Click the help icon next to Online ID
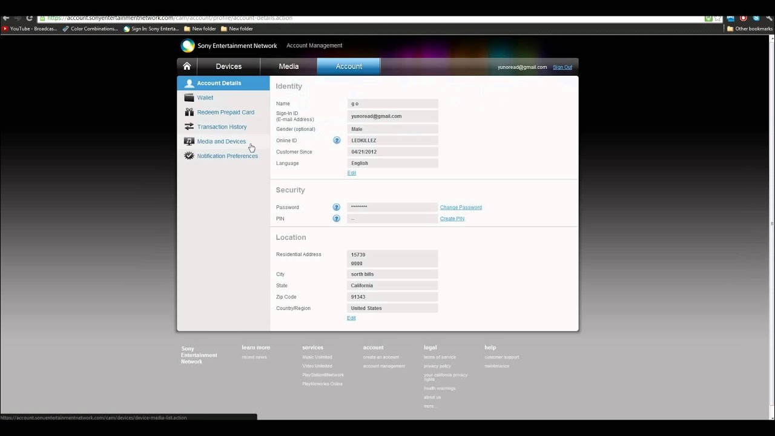This screenshot has height=436, width=775. (x=337, y=140)
